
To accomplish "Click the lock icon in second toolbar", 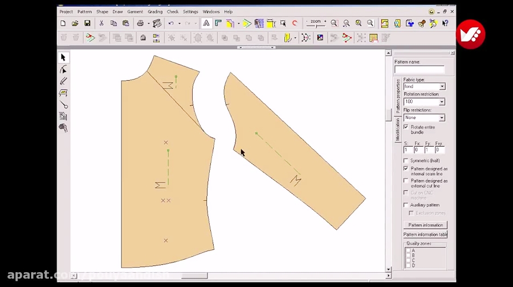I will [143, 38].
